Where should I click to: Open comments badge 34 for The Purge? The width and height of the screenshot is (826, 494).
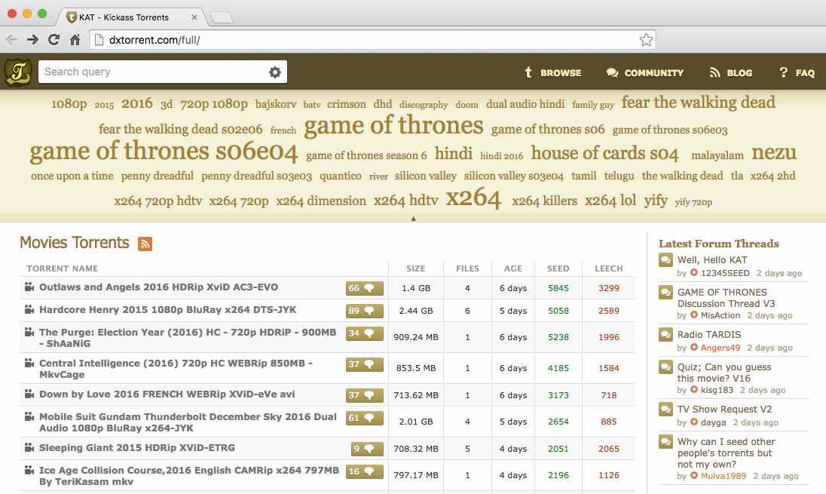click(365, 333)
